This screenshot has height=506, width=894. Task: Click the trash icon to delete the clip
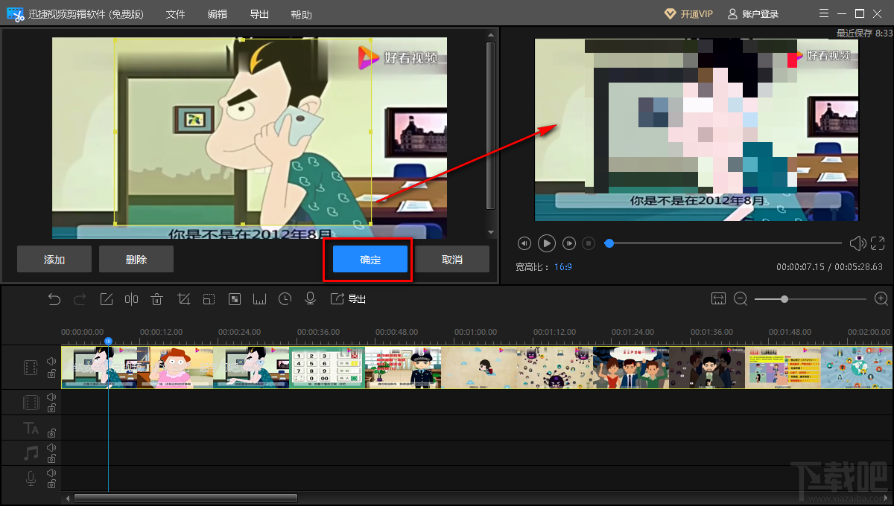(156, 299)
